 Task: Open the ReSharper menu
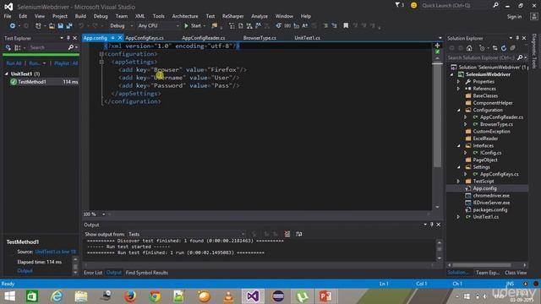point(233,16)
